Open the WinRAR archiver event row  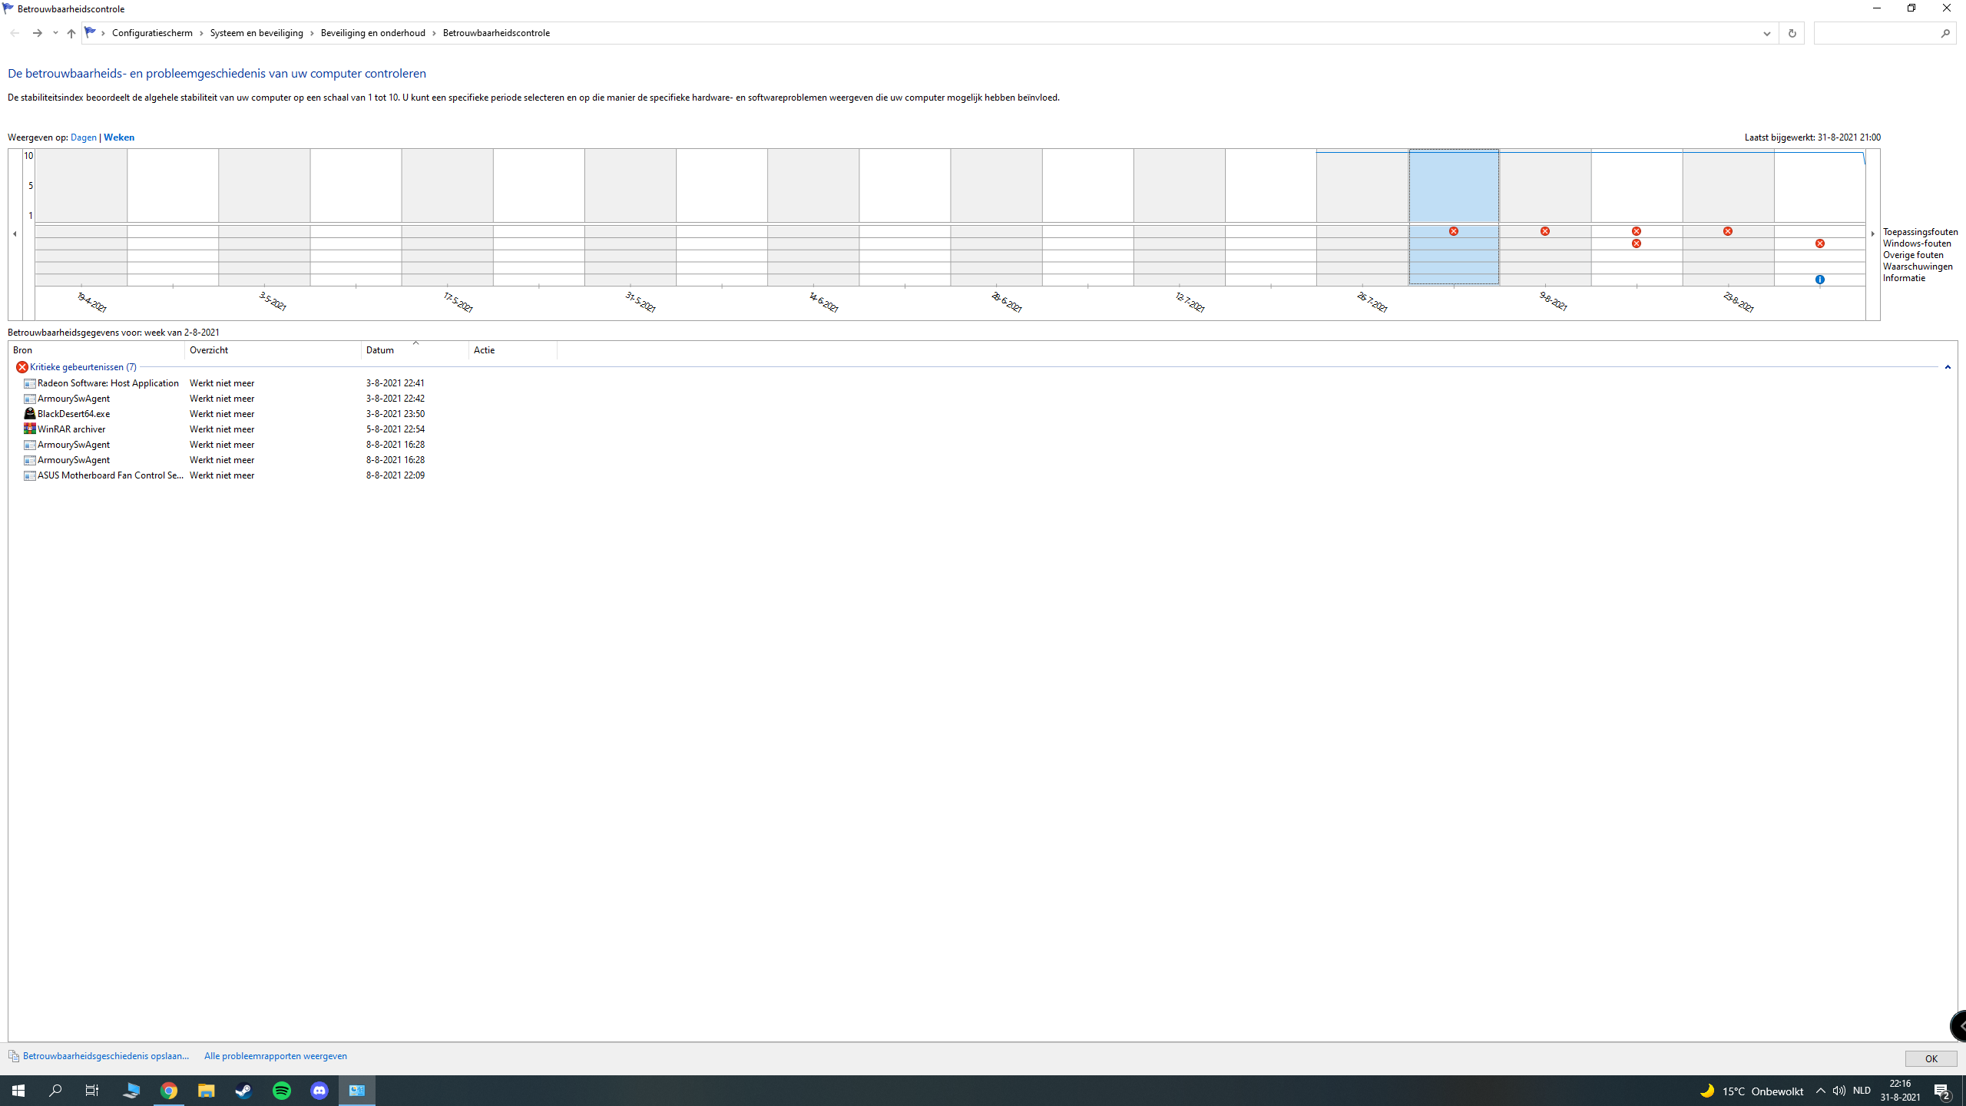pos(223,429)
